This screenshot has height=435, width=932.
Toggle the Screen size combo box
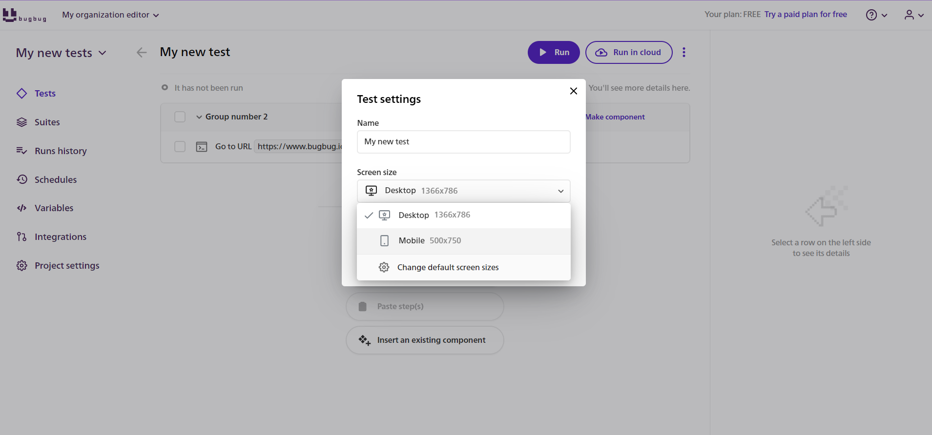coord(463,191)
